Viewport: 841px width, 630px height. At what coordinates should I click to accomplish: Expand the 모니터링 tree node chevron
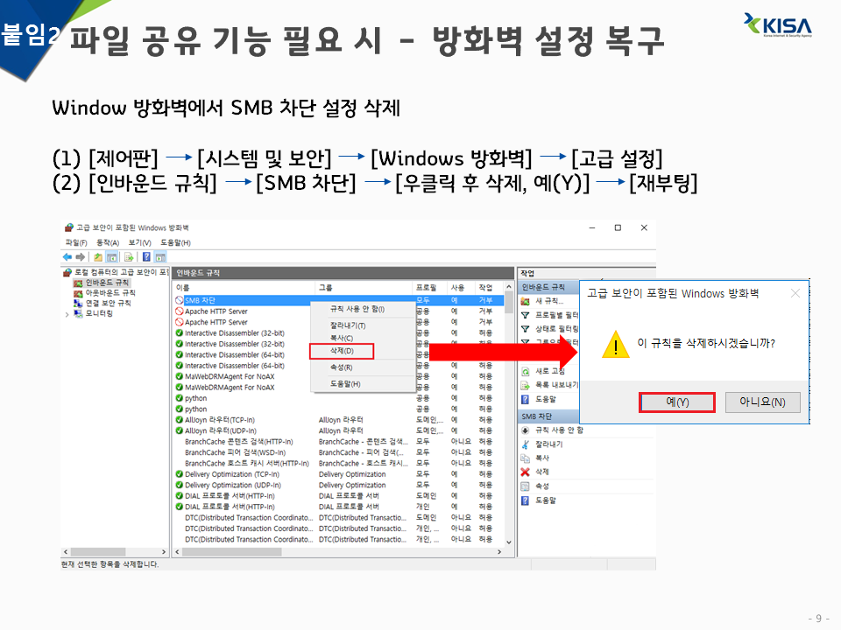(x=67, y=314)
